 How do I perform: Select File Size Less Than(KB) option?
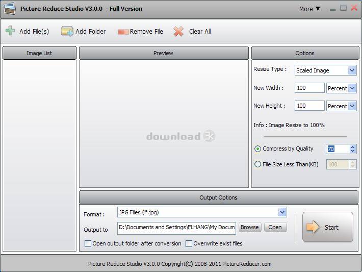point(257,164)
